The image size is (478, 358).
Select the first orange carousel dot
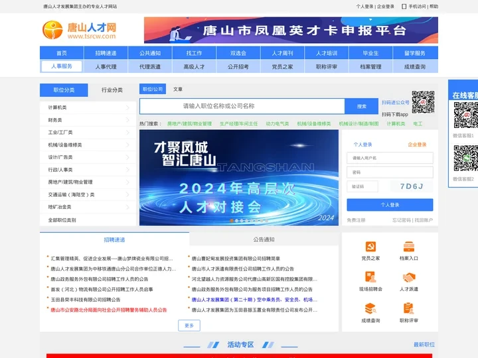(232, 221)
